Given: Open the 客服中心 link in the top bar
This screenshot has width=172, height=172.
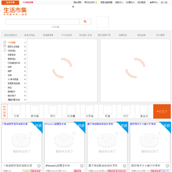Looking at the screenshot, I should click(119, 2).
